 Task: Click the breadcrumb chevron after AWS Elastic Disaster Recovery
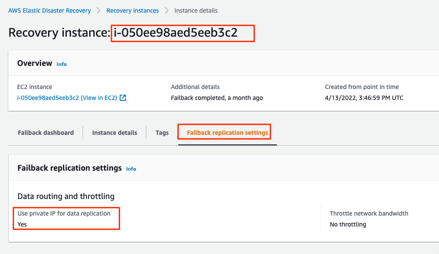[99, 10]
